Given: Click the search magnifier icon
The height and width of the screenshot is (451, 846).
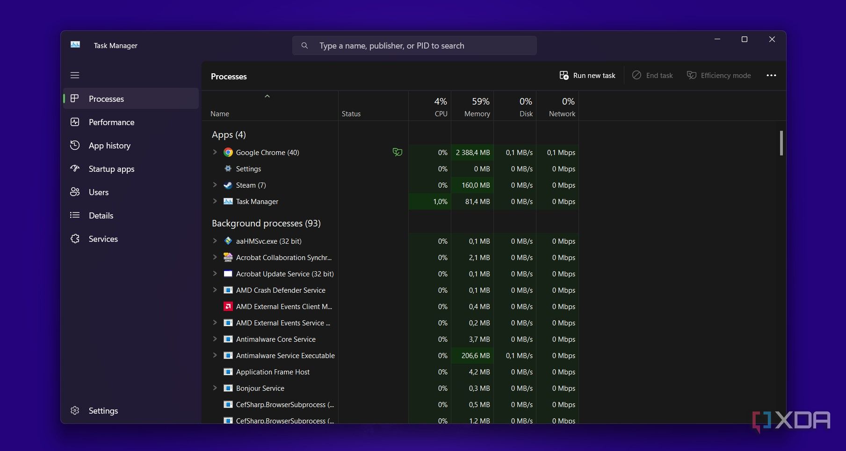Looking at the screenshot, I should [x=304, y=46].
